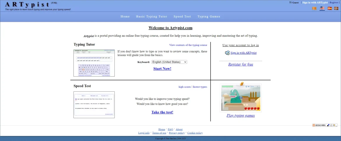
Task: Open the footer FAQ link
Action: 170,129
